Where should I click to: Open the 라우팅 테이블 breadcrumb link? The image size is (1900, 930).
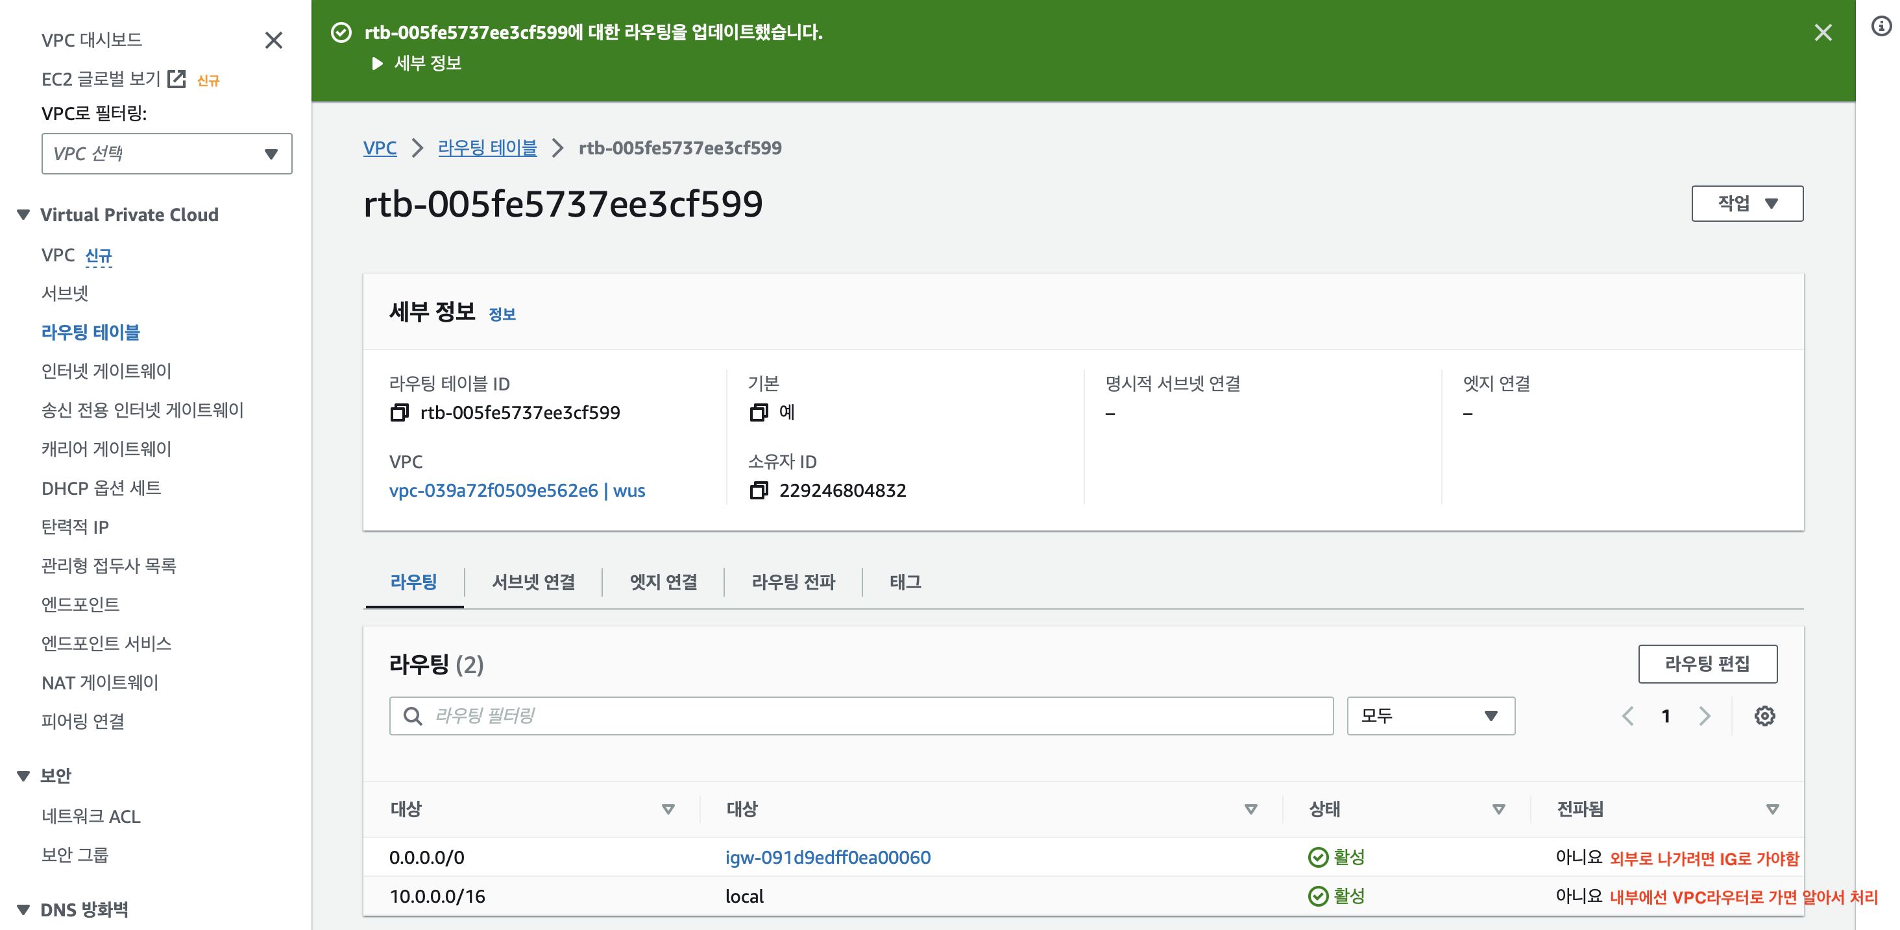point(487,148)
